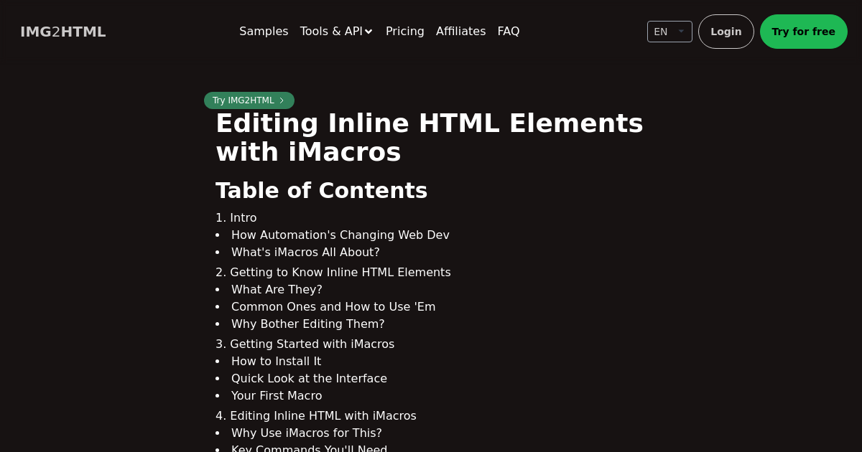
Task: Open the Affiliates menu item
Action: pyautogui.click(x=460, y=32)
